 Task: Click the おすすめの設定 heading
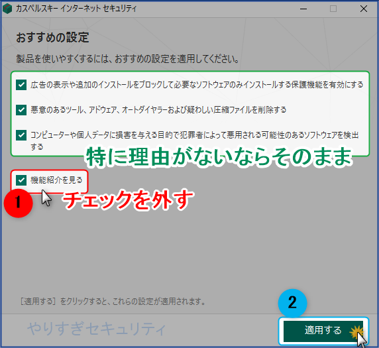(x=52, y=38)
